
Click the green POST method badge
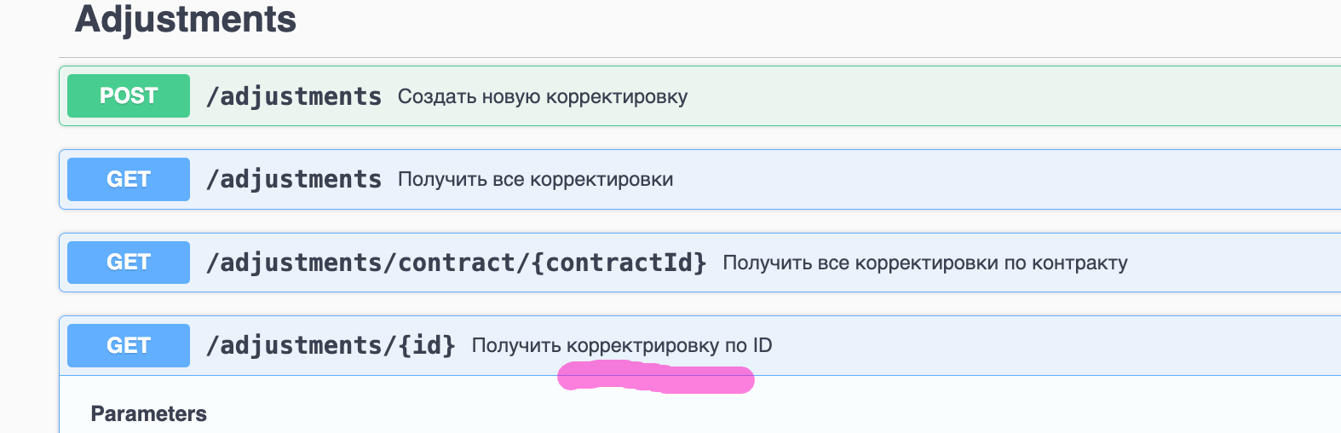(x=129, y=95)
